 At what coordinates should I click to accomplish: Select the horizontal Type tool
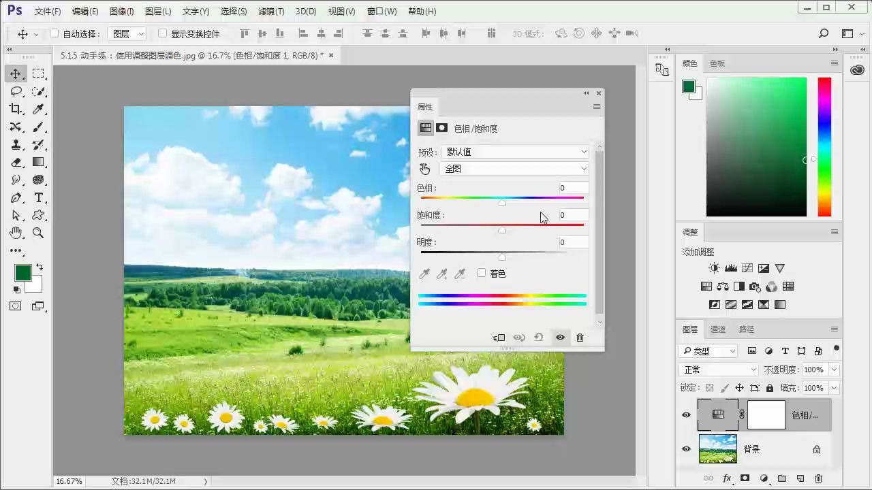(39, 197)
